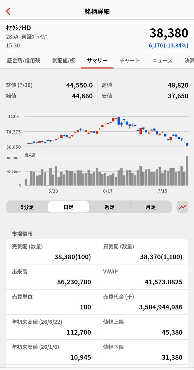Tap the 値幅下限 value 31,380

(172, 358)
